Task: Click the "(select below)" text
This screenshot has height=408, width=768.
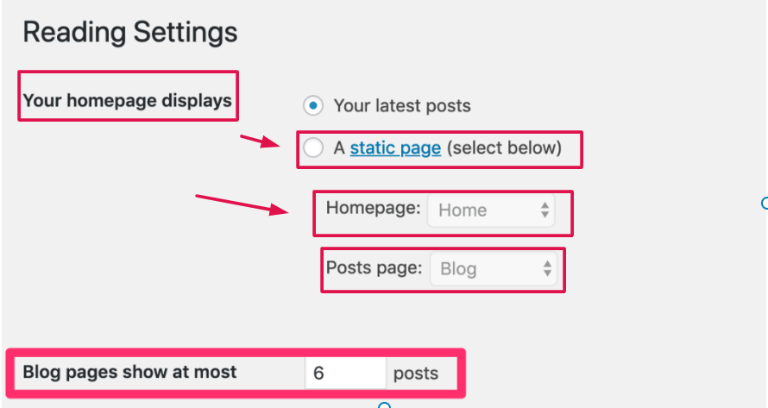Action: click(x=505, y=148)
